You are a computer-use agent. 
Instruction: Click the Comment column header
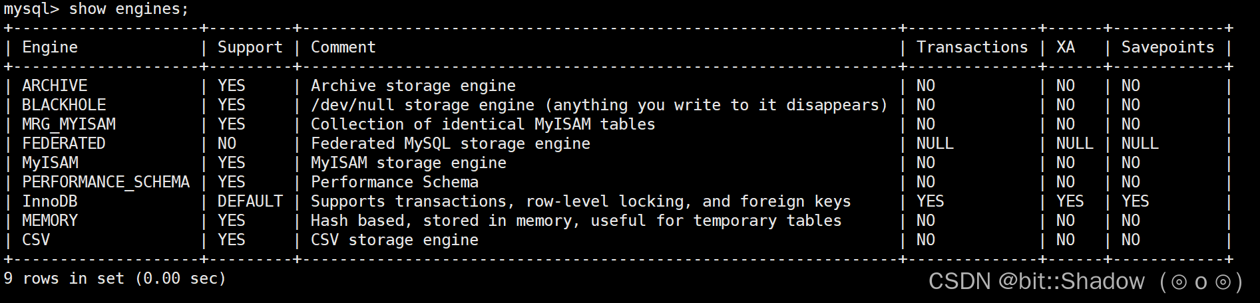[x=343, y=47]
